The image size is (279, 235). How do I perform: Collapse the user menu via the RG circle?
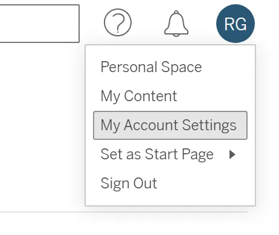pos(236,24)
